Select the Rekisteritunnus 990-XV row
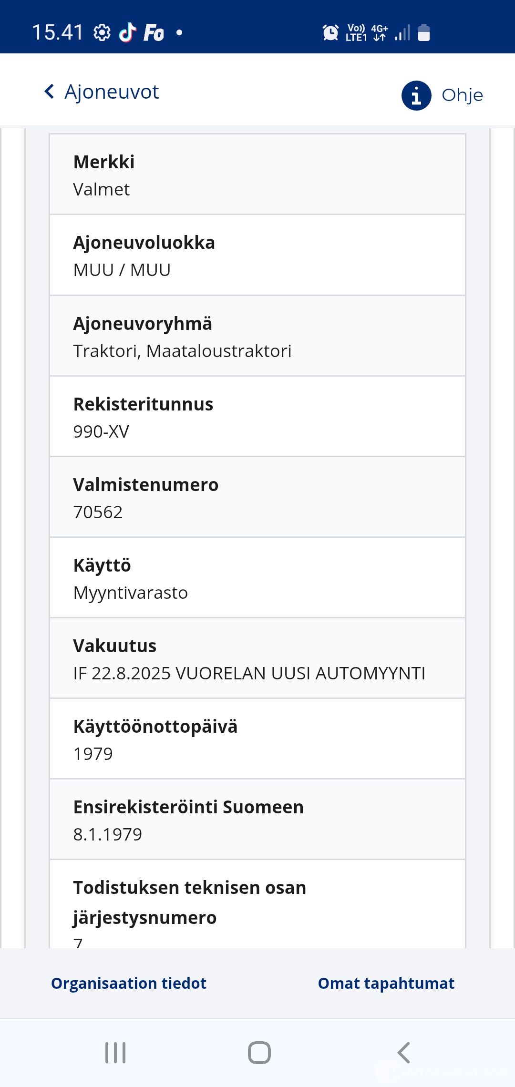Screen dimensions: 515x1087 257,417
